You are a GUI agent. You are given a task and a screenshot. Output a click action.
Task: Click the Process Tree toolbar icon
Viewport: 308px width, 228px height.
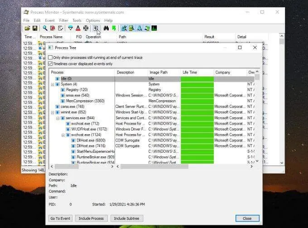[96, 28]
